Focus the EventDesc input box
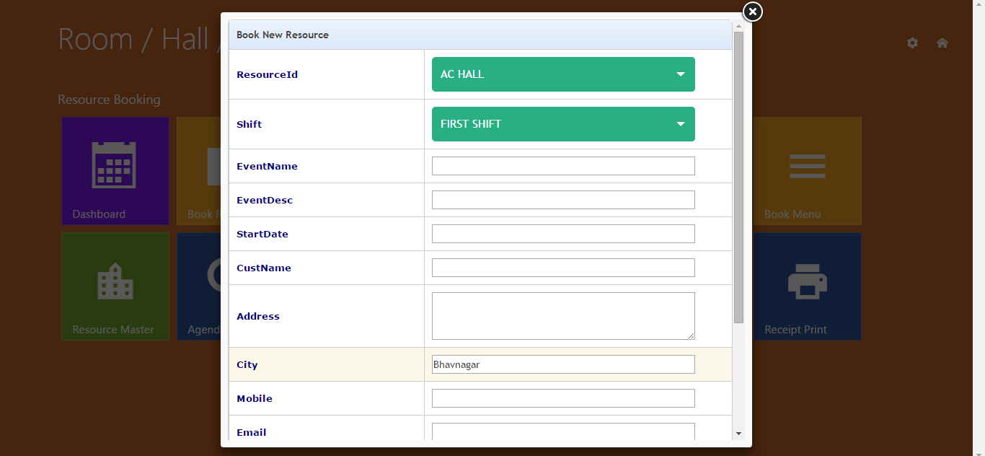985x456 pixels. click(562, 200)
